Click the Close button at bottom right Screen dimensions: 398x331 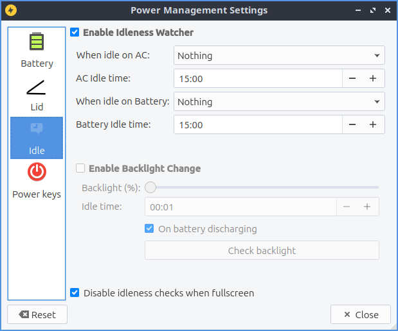point(360,314)
